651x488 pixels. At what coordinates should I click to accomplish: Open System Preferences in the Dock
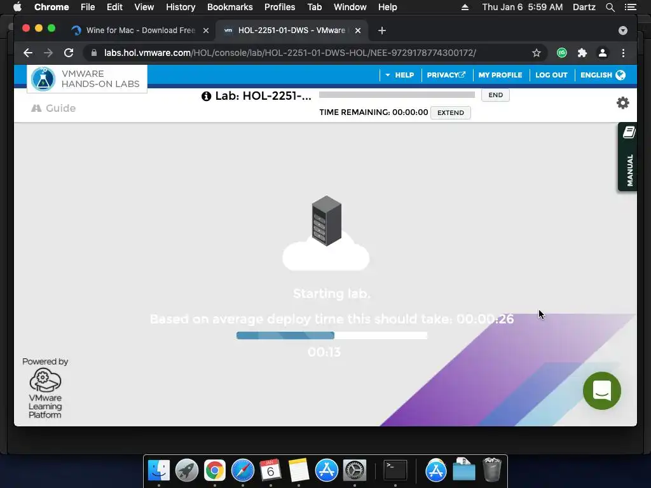(355, 470)
